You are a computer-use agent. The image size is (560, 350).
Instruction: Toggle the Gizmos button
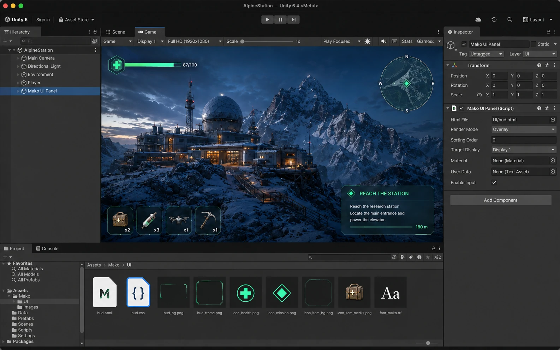[x=425, y=41]
